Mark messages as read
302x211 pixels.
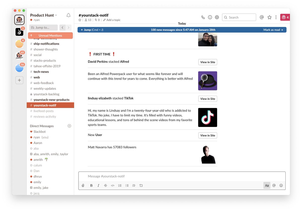(273, 30)
